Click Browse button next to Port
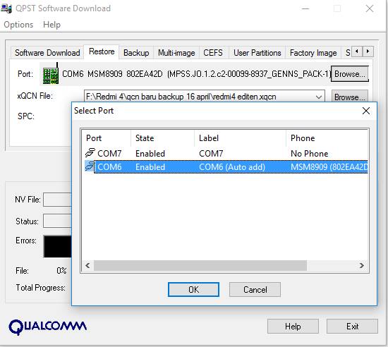388x347 pixels. coord(350,74)
